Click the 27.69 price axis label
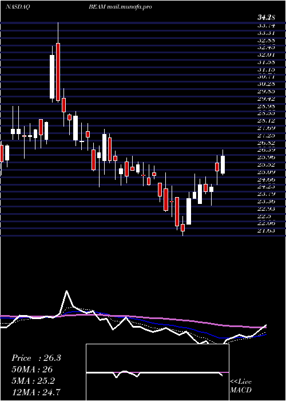Viewport: 286px width, 401px height. pyautogui.click(x=266, y=128)
